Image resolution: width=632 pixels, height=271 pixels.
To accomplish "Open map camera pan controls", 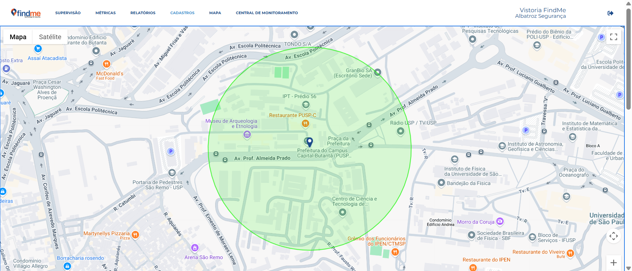I will tap(614, 236).
